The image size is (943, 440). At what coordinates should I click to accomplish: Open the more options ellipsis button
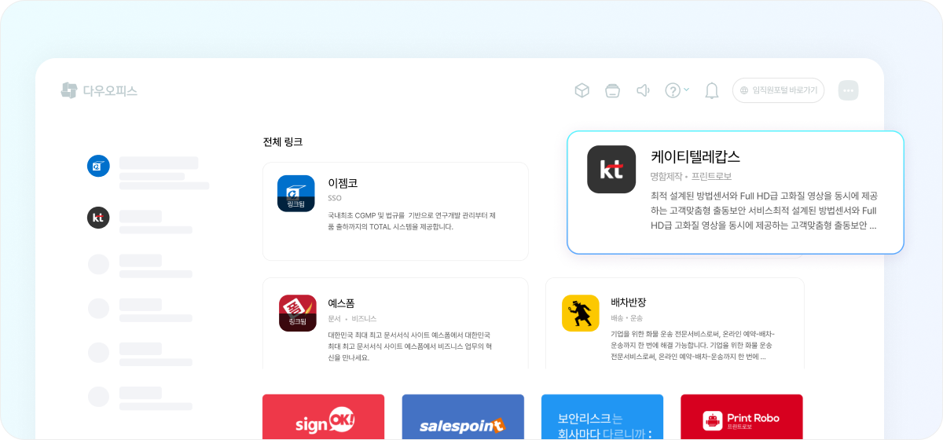point(849,90)
